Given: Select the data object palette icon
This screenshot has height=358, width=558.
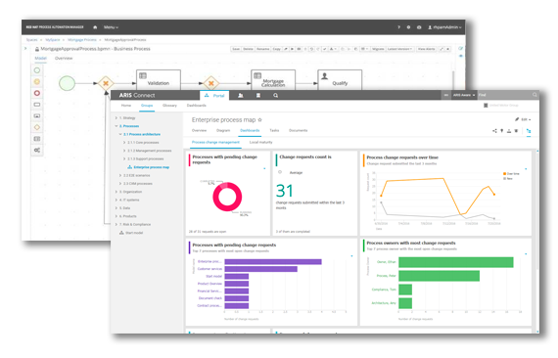Looking at the screenshot, I should pyautogui.click(x=37, y=139).
